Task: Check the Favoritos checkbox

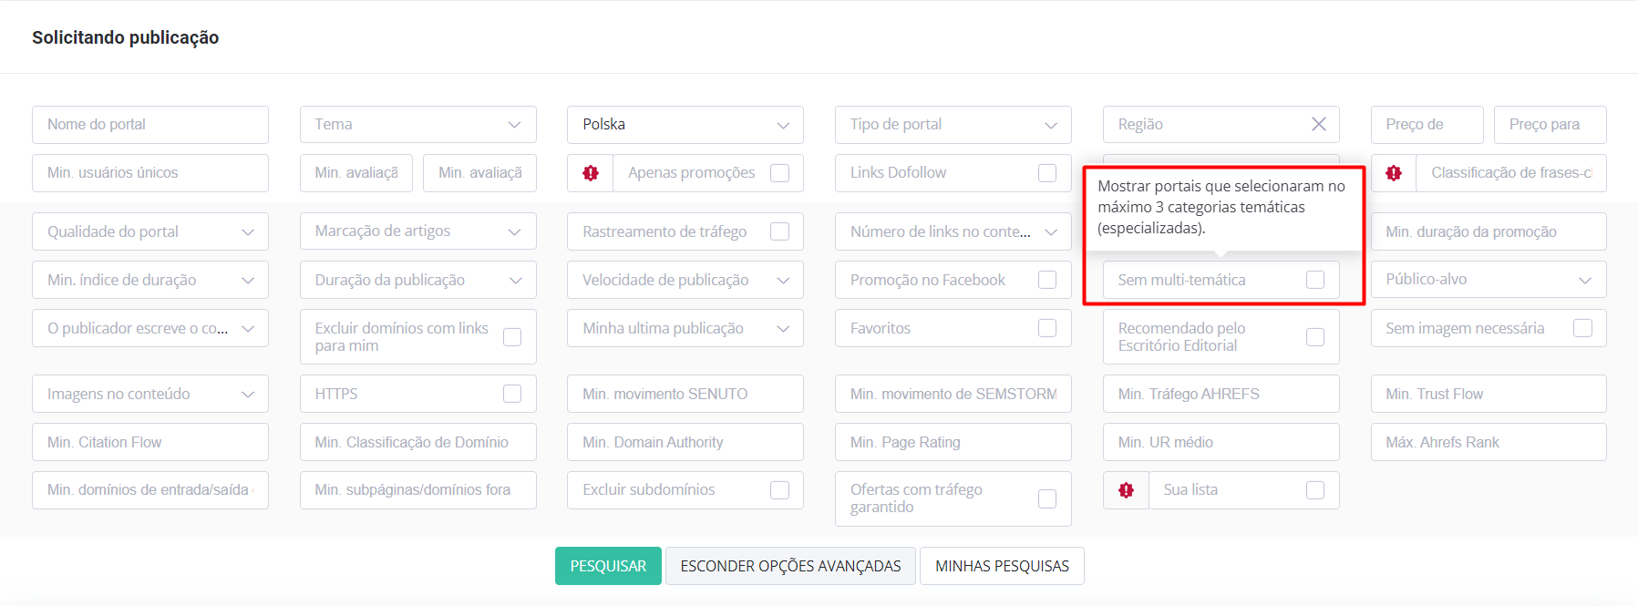Action: (1047, 328)
